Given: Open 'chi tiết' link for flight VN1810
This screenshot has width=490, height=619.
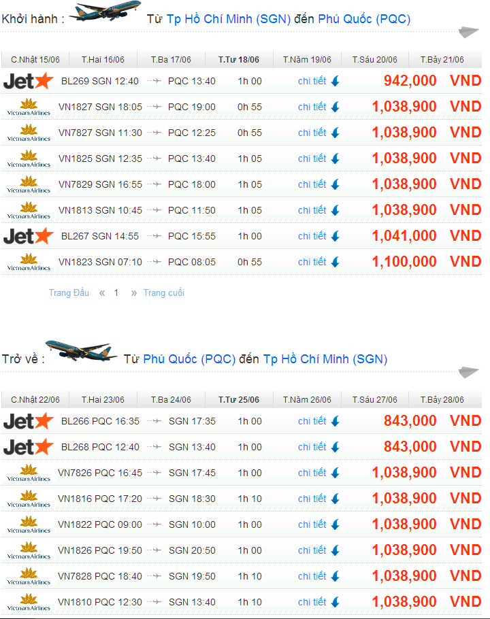Looking at the screenshot, I should (x=312, y=602).
